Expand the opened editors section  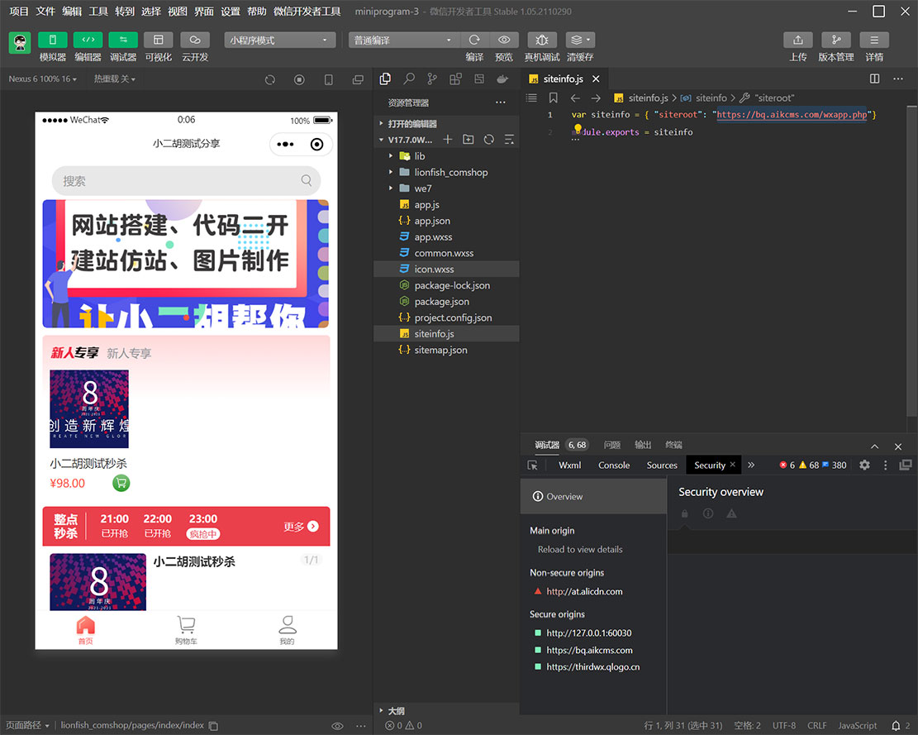(x=446, y=123)
